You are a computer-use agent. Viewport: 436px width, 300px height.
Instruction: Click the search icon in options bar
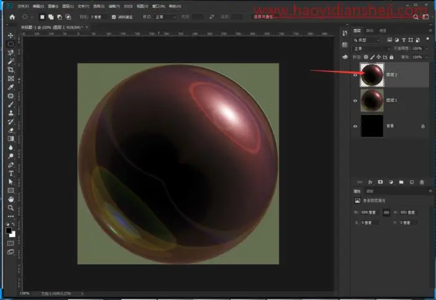(x=416, y=17)
